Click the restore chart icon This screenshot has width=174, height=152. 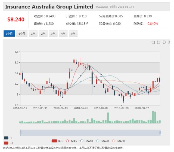[164, 42]
